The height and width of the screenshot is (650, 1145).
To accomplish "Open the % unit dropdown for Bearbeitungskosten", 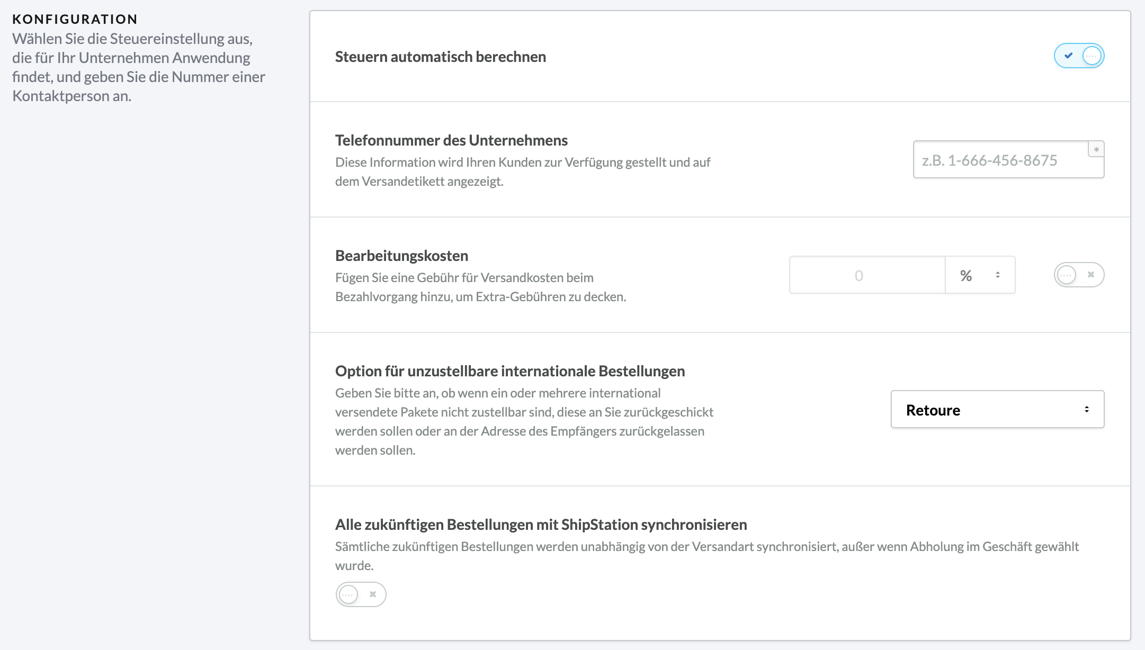I will click(980, 275).
